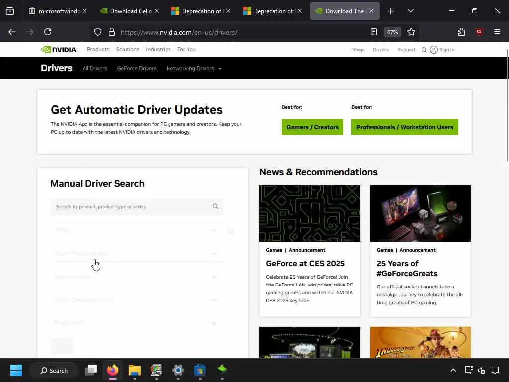The height and width of the screenshot is (382, 509).
Task: Click the help icon beside product category
Action: pos(230,230)
